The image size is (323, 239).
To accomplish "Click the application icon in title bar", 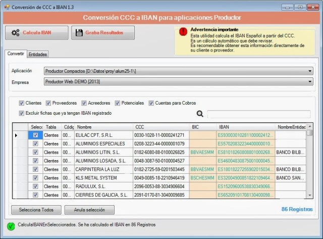I will (x=7, y=7).
